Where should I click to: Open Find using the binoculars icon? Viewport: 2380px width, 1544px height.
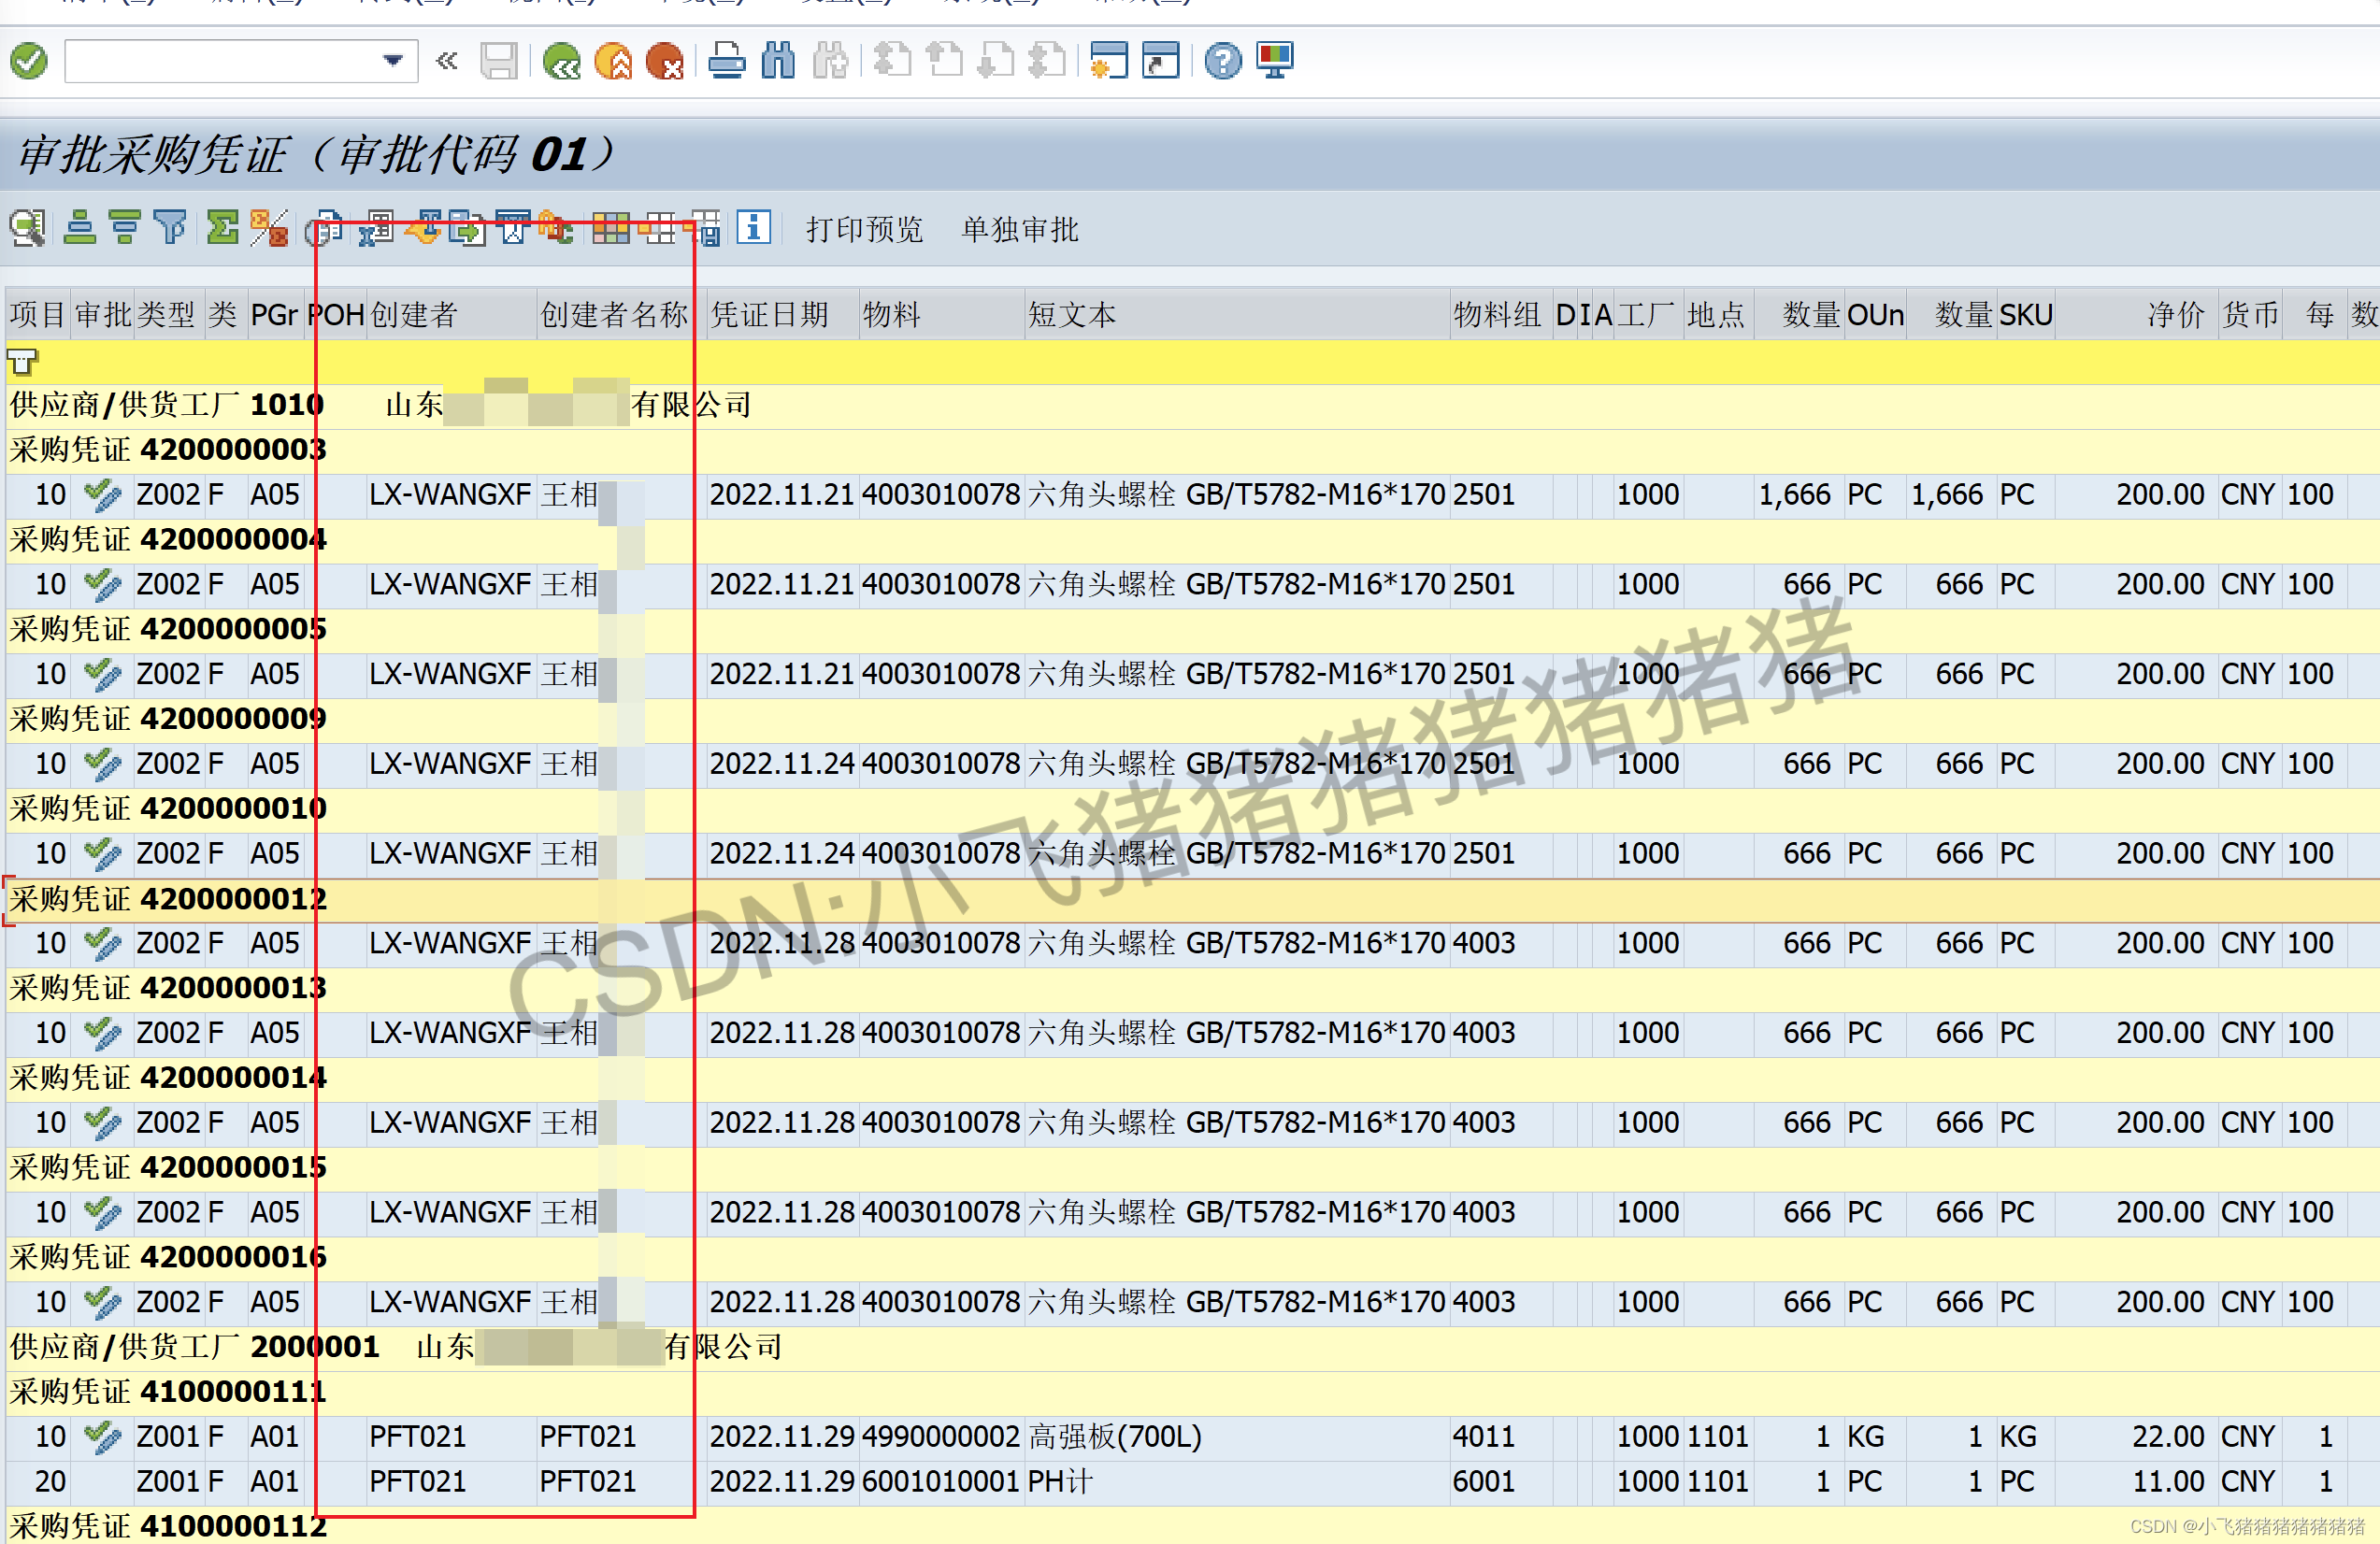tap(778, 62)
